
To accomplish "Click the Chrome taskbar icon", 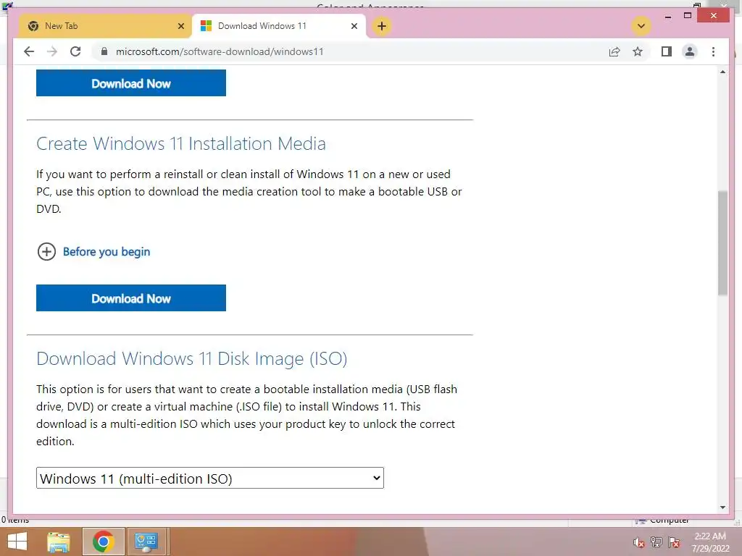I will tap(103, 542).
